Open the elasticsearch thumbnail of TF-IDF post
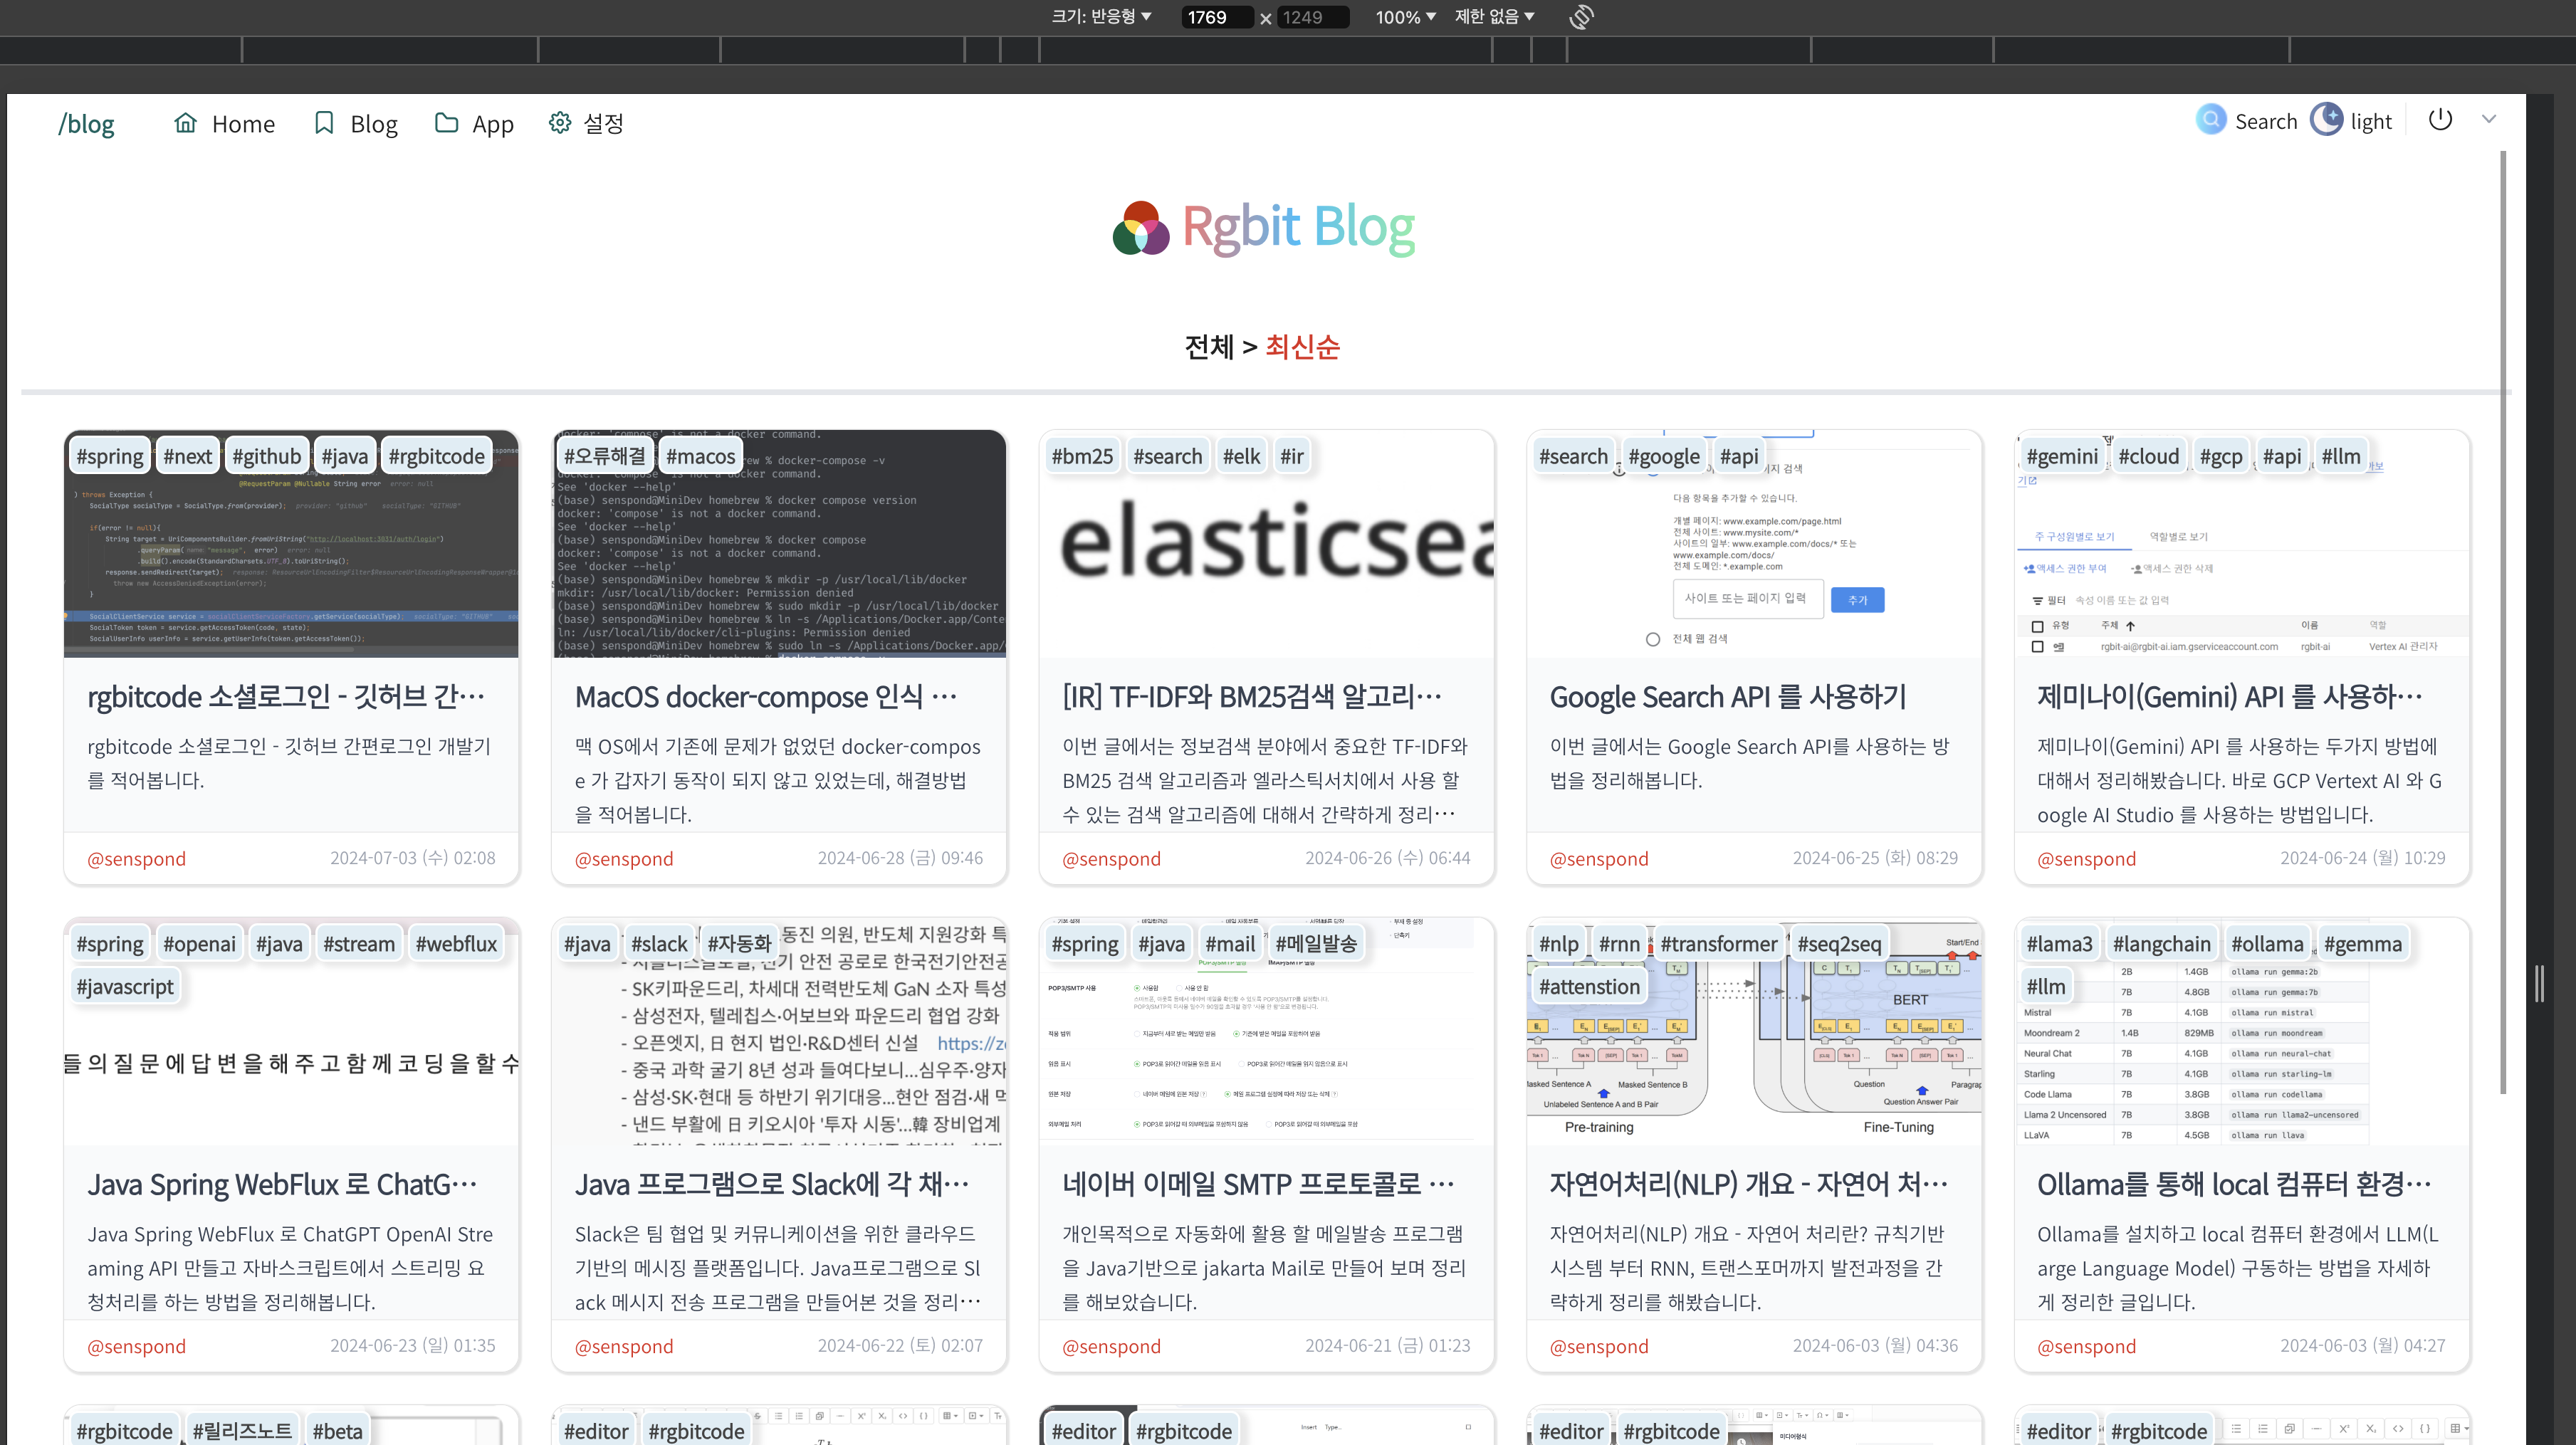 tap(1267, 544)
